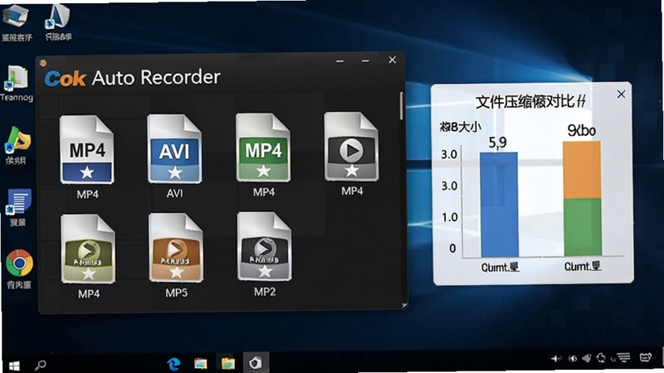Click the 9(bo value above the stacked bar
The image size is (664, 373).
[582, 131]
